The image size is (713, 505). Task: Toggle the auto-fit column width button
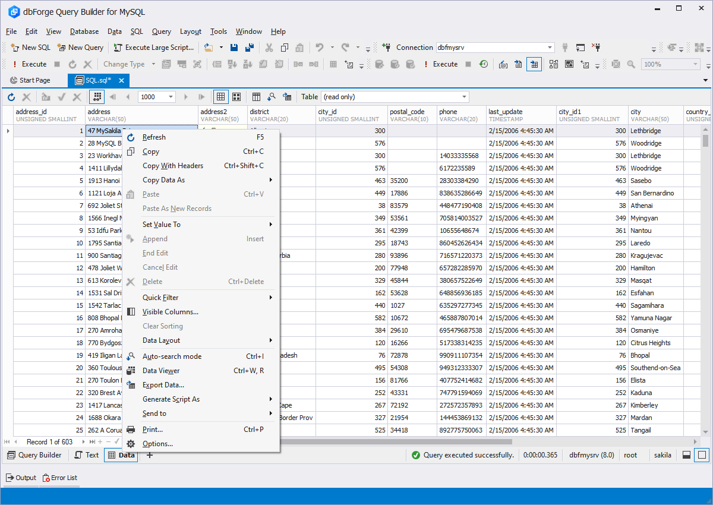click(x=97, y=97)
